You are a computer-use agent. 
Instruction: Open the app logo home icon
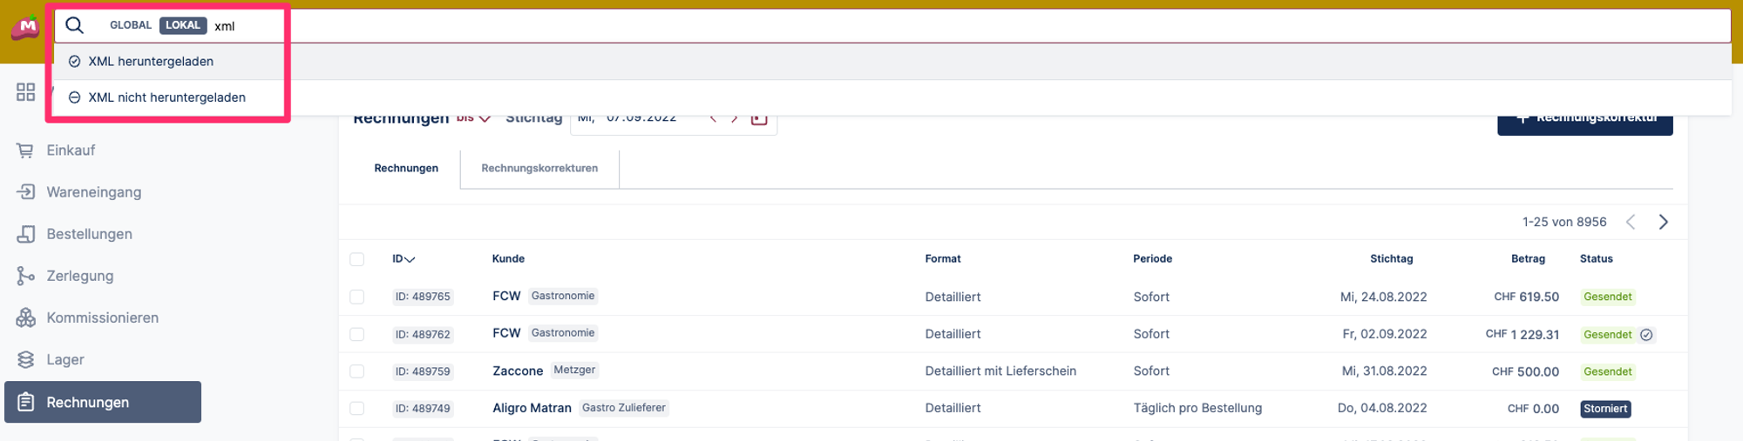pos(25,27)
